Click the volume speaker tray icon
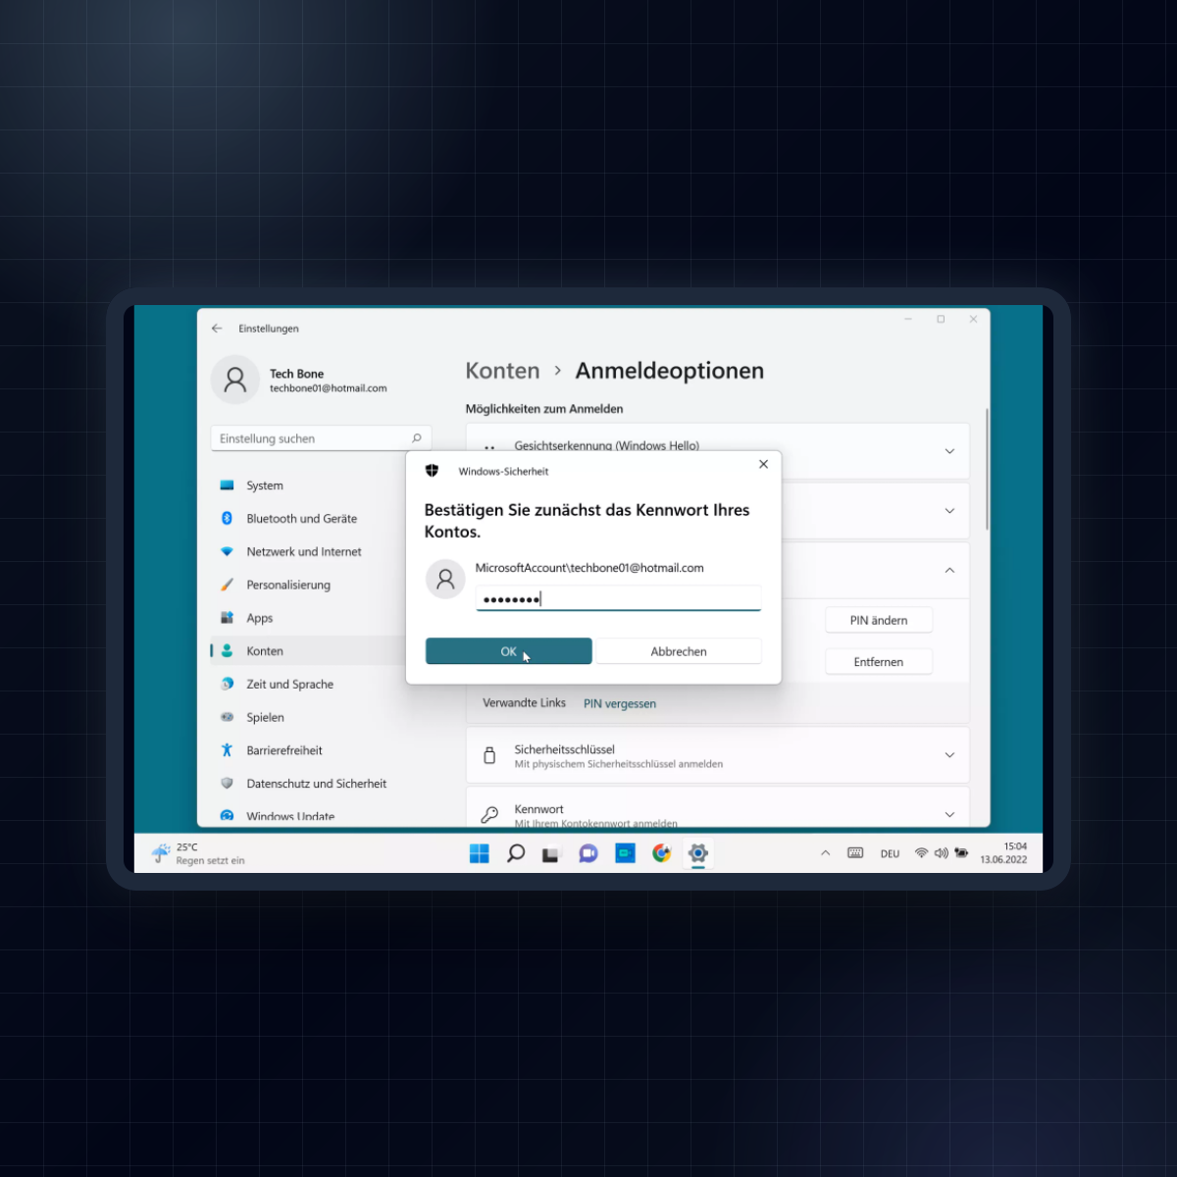 [942, 853]
